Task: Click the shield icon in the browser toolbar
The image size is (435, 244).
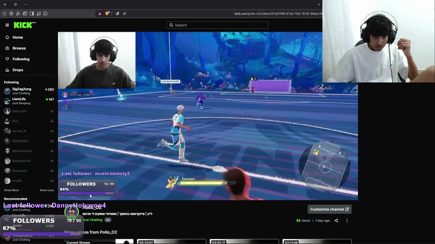Action: (11, 14)
